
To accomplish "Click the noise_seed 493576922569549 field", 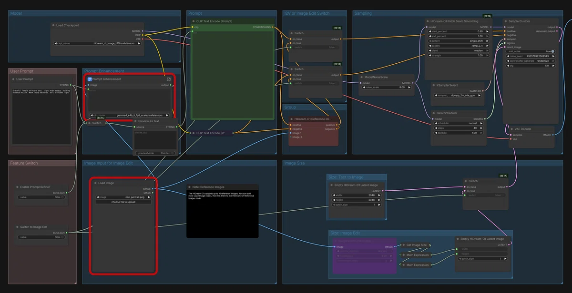I will pos(530,56).
